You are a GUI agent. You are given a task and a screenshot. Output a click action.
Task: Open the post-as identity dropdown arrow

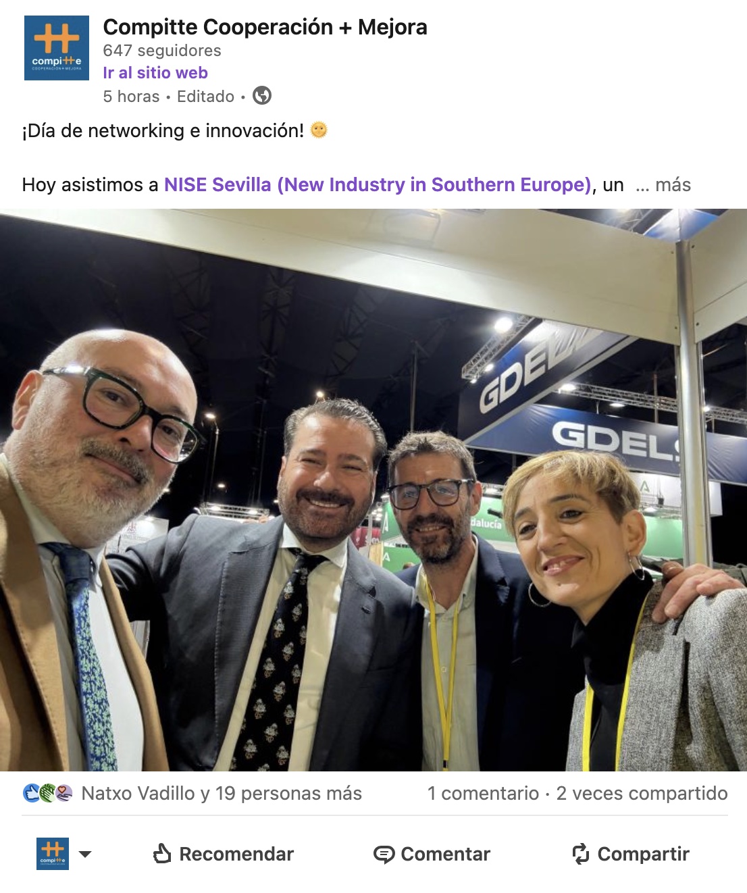point(85,854)
